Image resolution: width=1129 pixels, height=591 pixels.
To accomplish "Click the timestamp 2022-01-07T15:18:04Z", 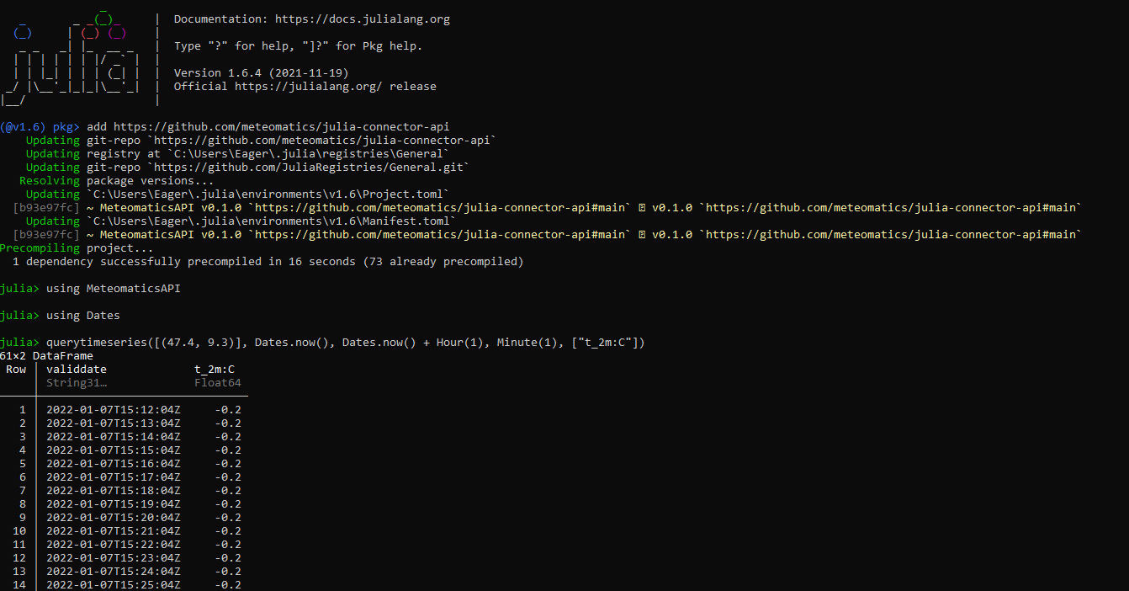I will [x=113, y=491].
